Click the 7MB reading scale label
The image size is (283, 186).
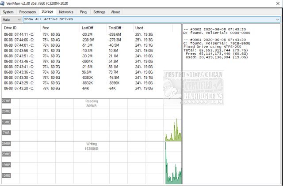(x=6, y=133)
